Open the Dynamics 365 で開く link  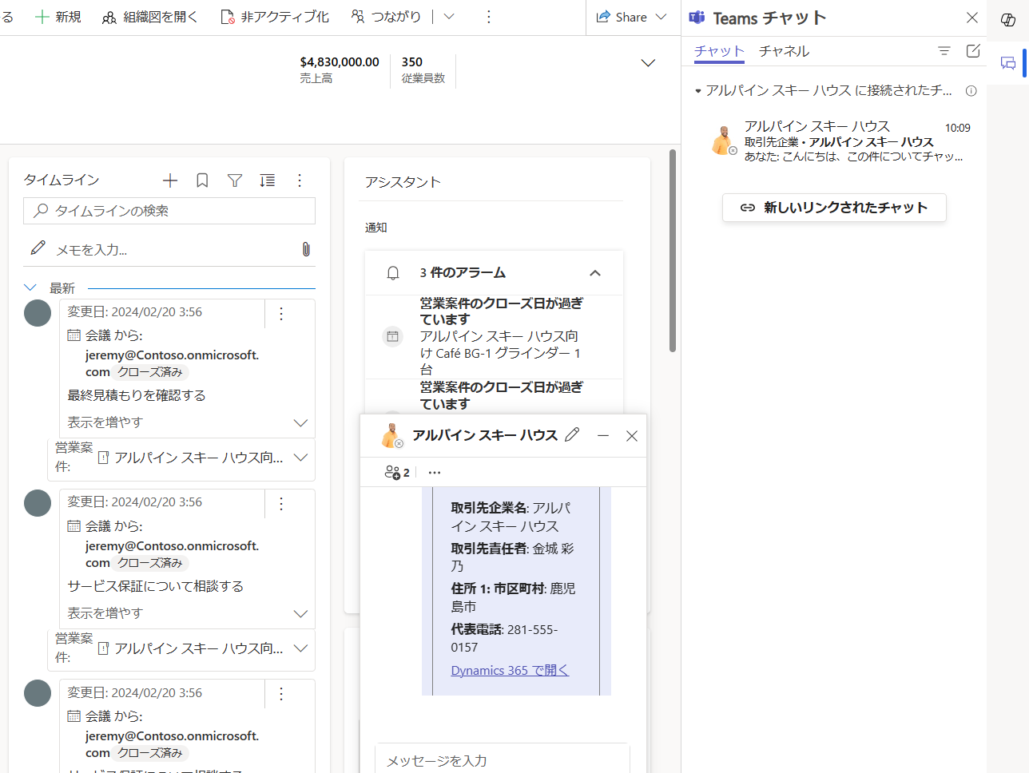[x=510, y=671]
